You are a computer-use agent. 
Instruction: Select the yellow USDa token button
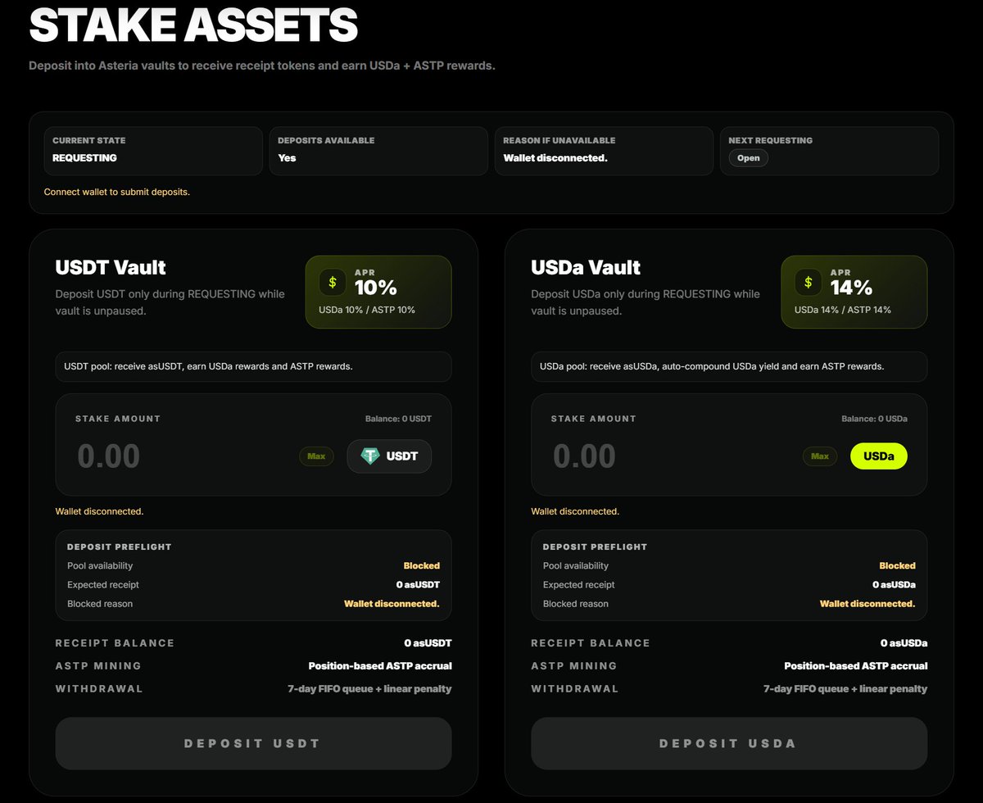pyautogui.click(x=879, y=456)
